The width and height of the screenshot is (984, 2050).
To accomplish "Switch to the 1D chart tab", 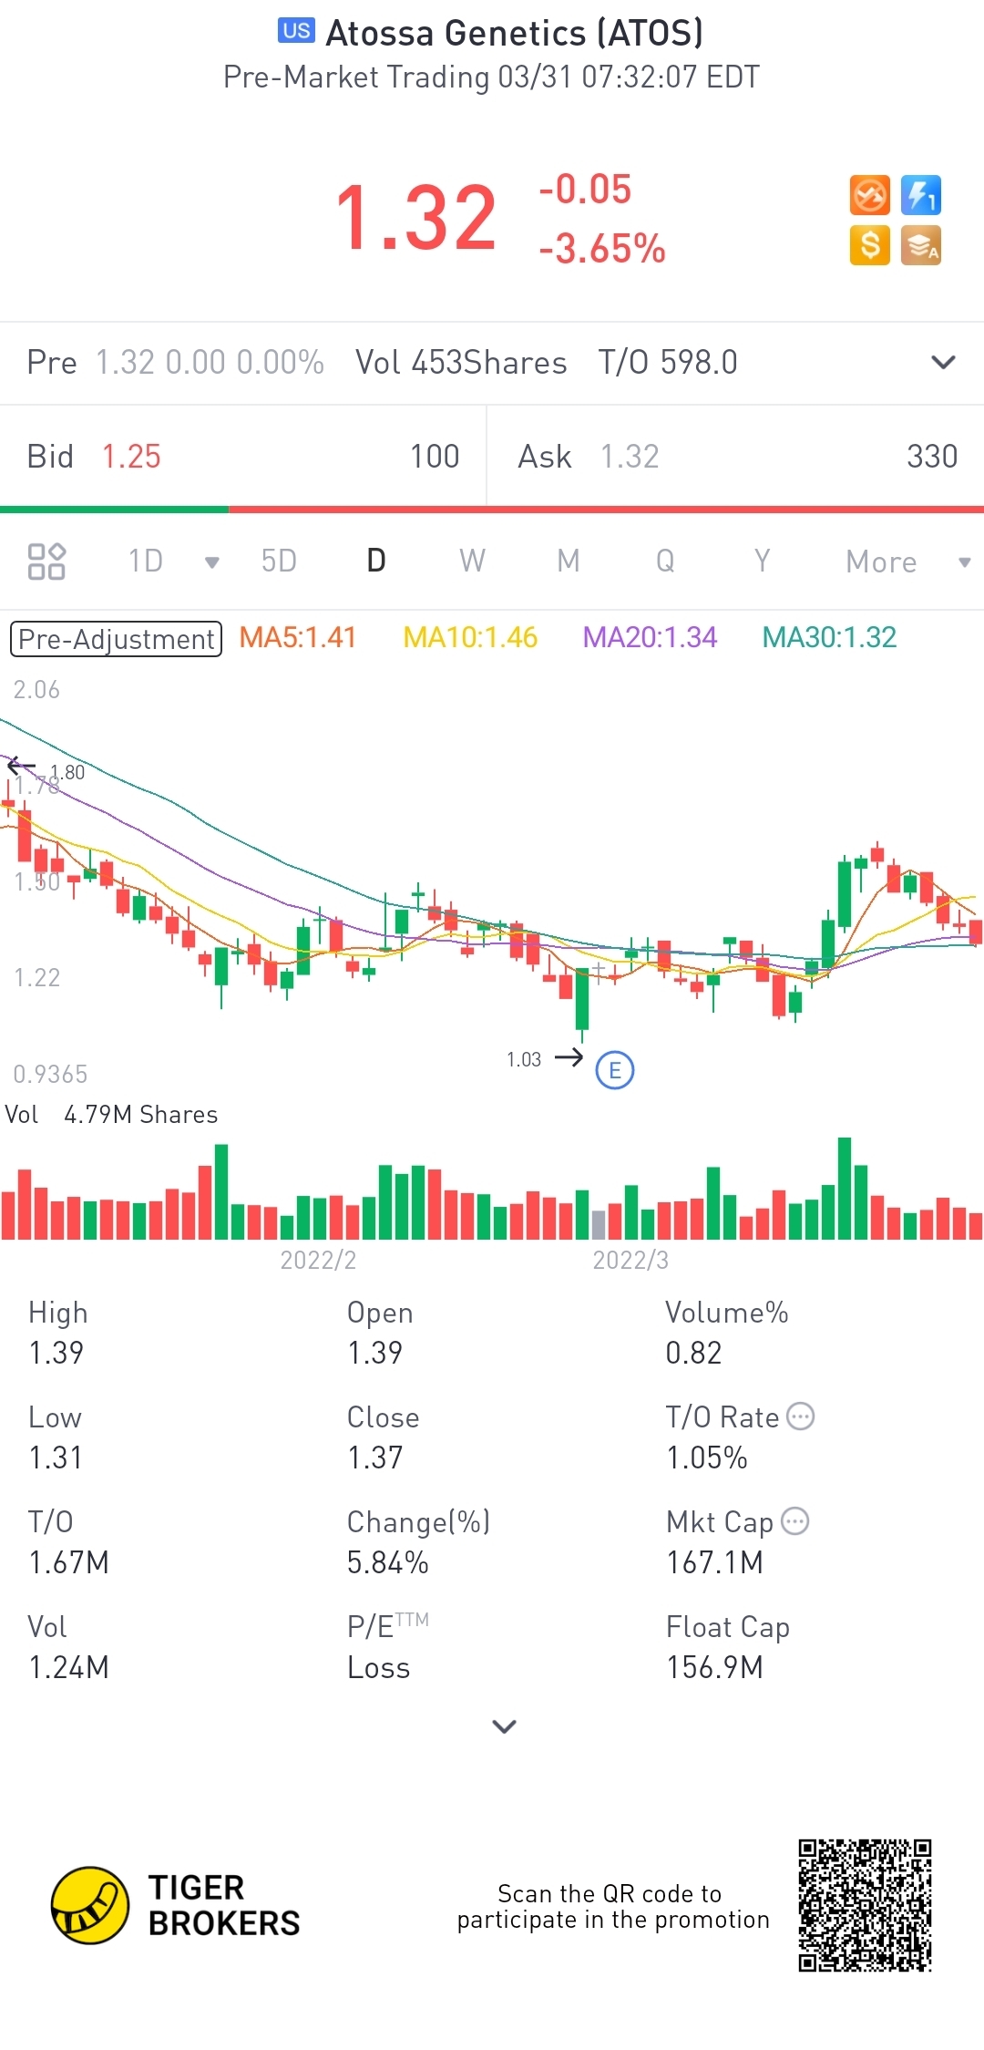I will (x=146, y=561).
